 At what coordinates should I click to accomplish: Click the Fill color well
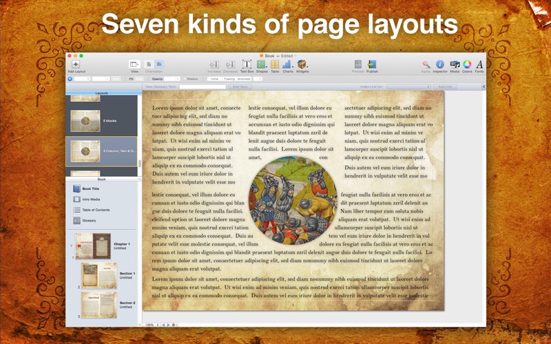[x=139, y=79]
